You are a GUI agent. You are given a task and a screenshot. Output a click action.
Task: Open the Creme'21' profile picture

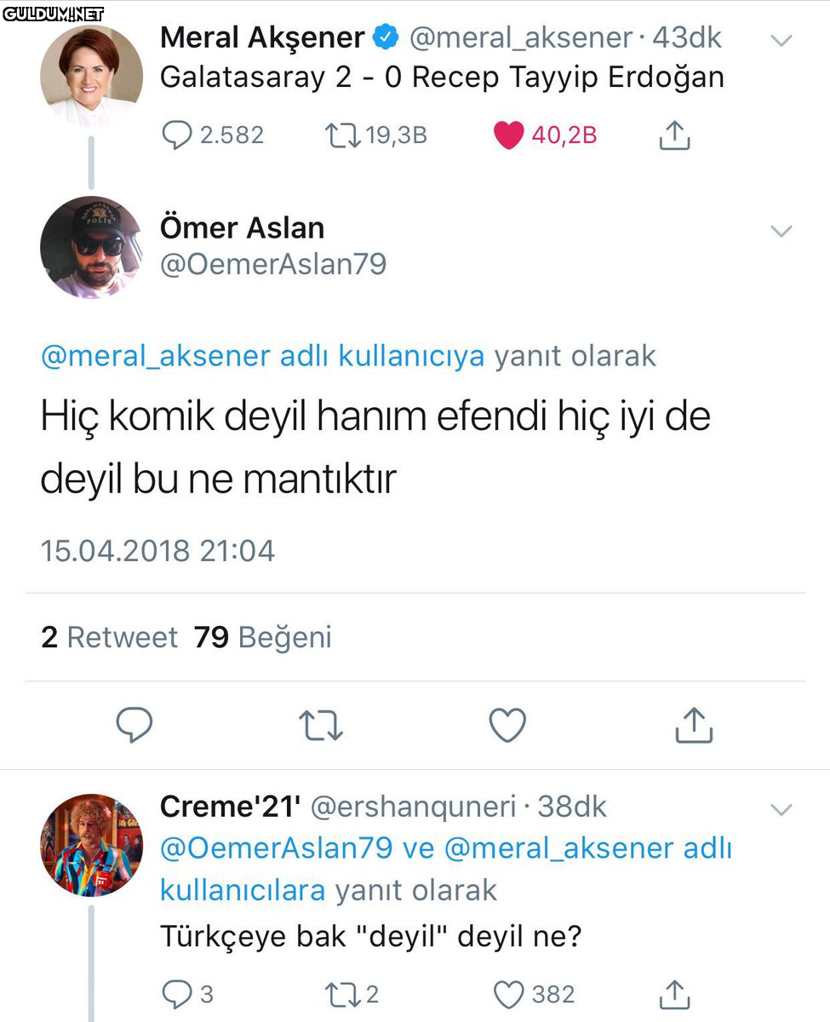point(91,845)
